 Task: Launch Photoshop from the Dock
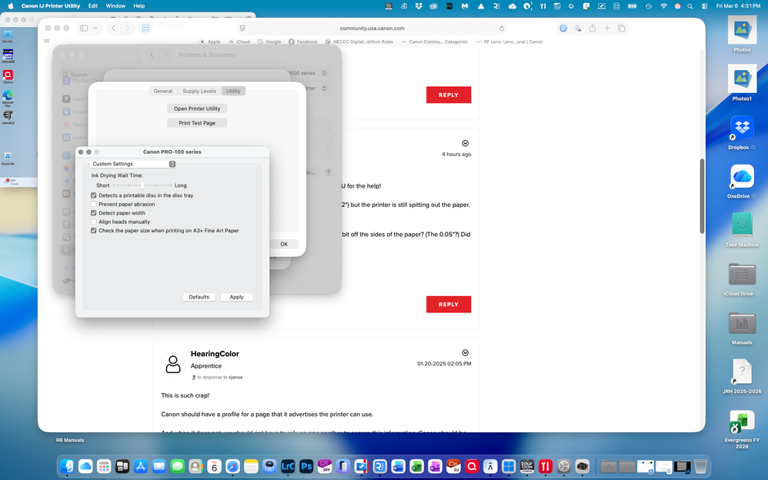coord(306,466)
